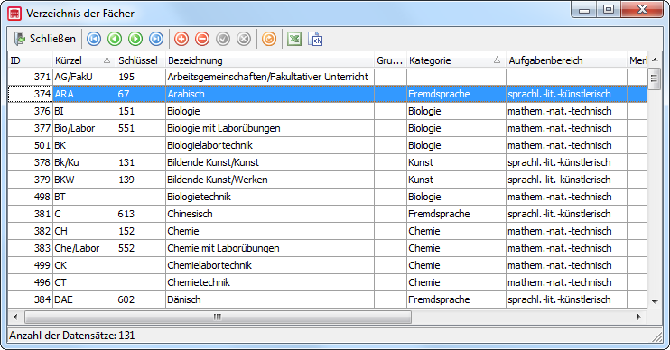Screen dimensions: 670x350
Task: Go to previous record green arrow
Action: pos(115,39)
